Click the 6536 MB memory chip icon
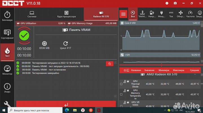This screenshot has height=113, width=203. tap(45, 44)
